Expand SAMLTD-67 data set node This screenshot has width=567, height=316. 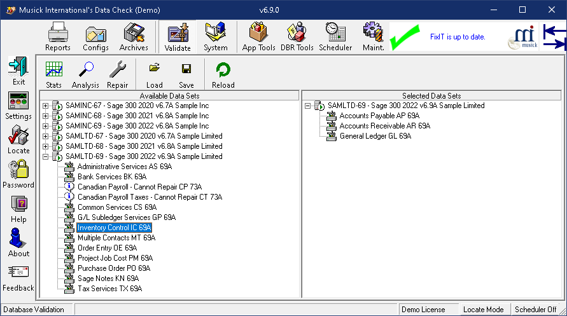click(x=46, y=136)
